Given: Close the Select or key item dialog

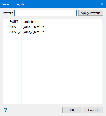Looking at the screenshot, I should click(102, 4).
